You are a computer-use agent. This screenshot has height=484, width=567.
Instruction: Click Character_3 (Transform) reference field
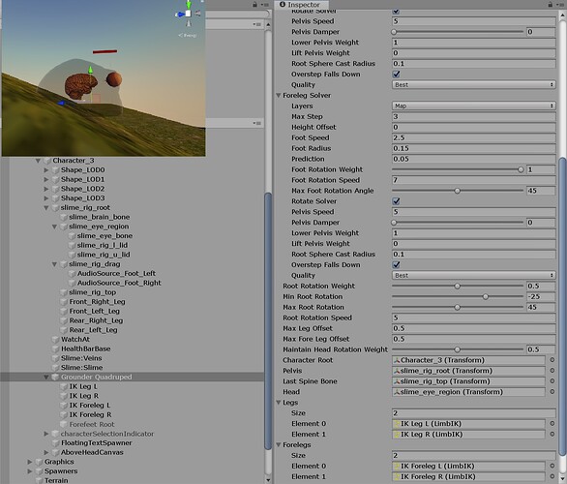pyautogui.click(x=468, y=360)
